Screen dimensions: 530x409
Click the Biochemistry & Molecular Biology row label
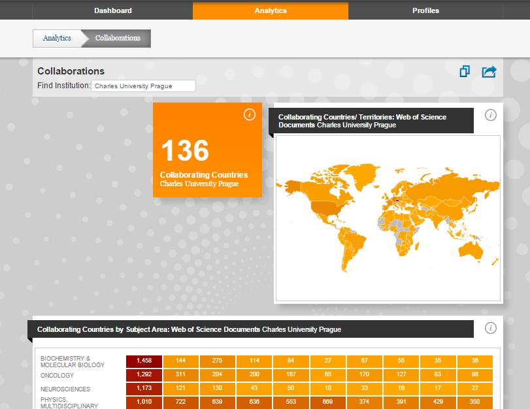(73, 362)
